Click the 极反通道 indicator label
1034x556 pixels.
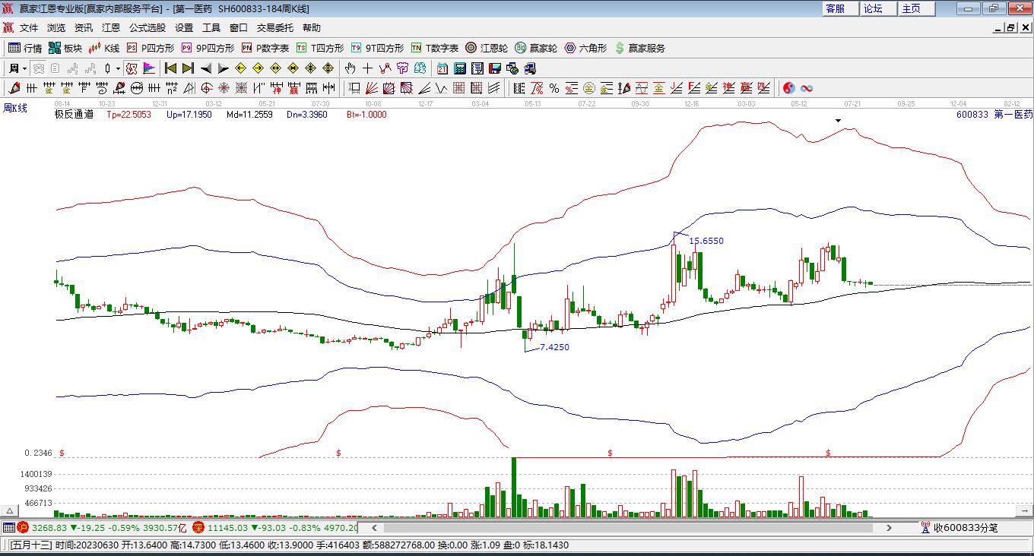click(x=74, y=115)
